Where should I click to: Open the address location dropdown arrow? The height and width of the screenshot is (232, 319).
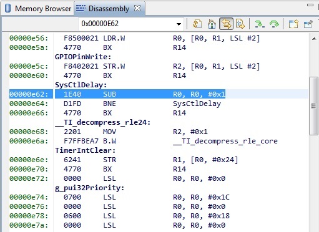pos(179,24)
